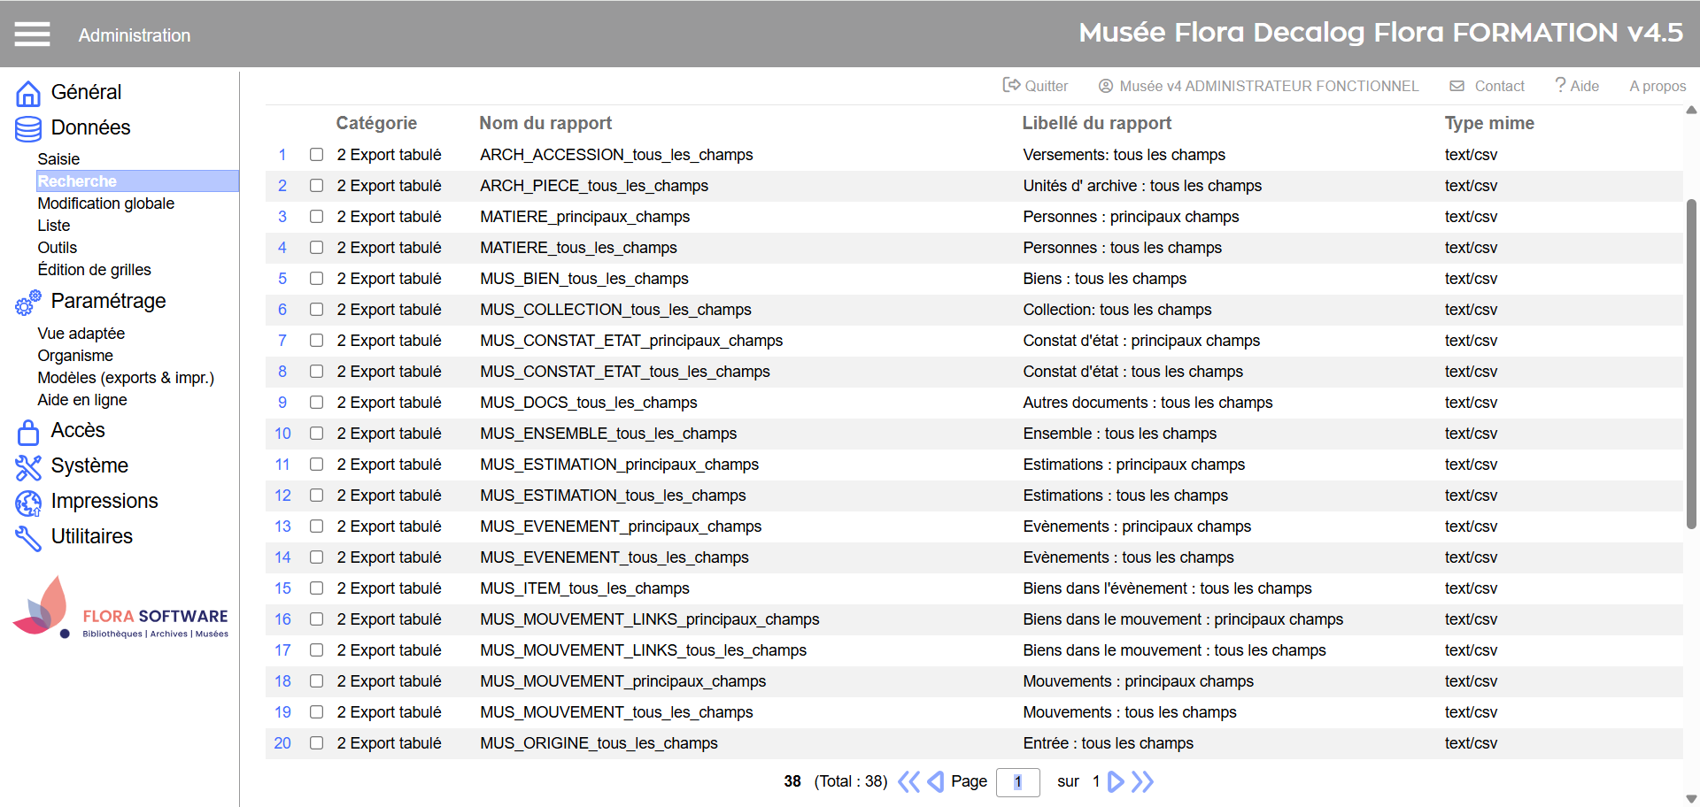
Task: Check the ARCH_ACCESSION_tous_les_champs row checkbox
Action: pyautogui.click(x=316, y=155)
